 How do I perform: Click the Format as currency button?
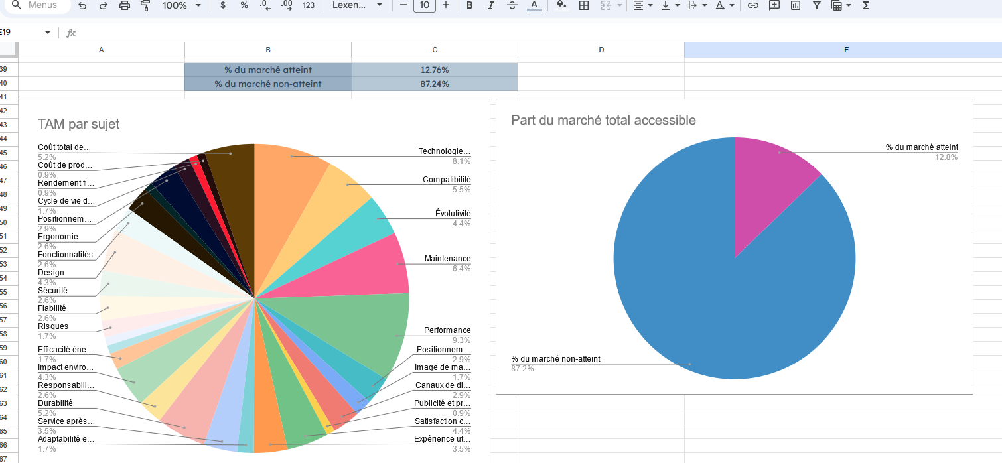click(x=223, y=5)
